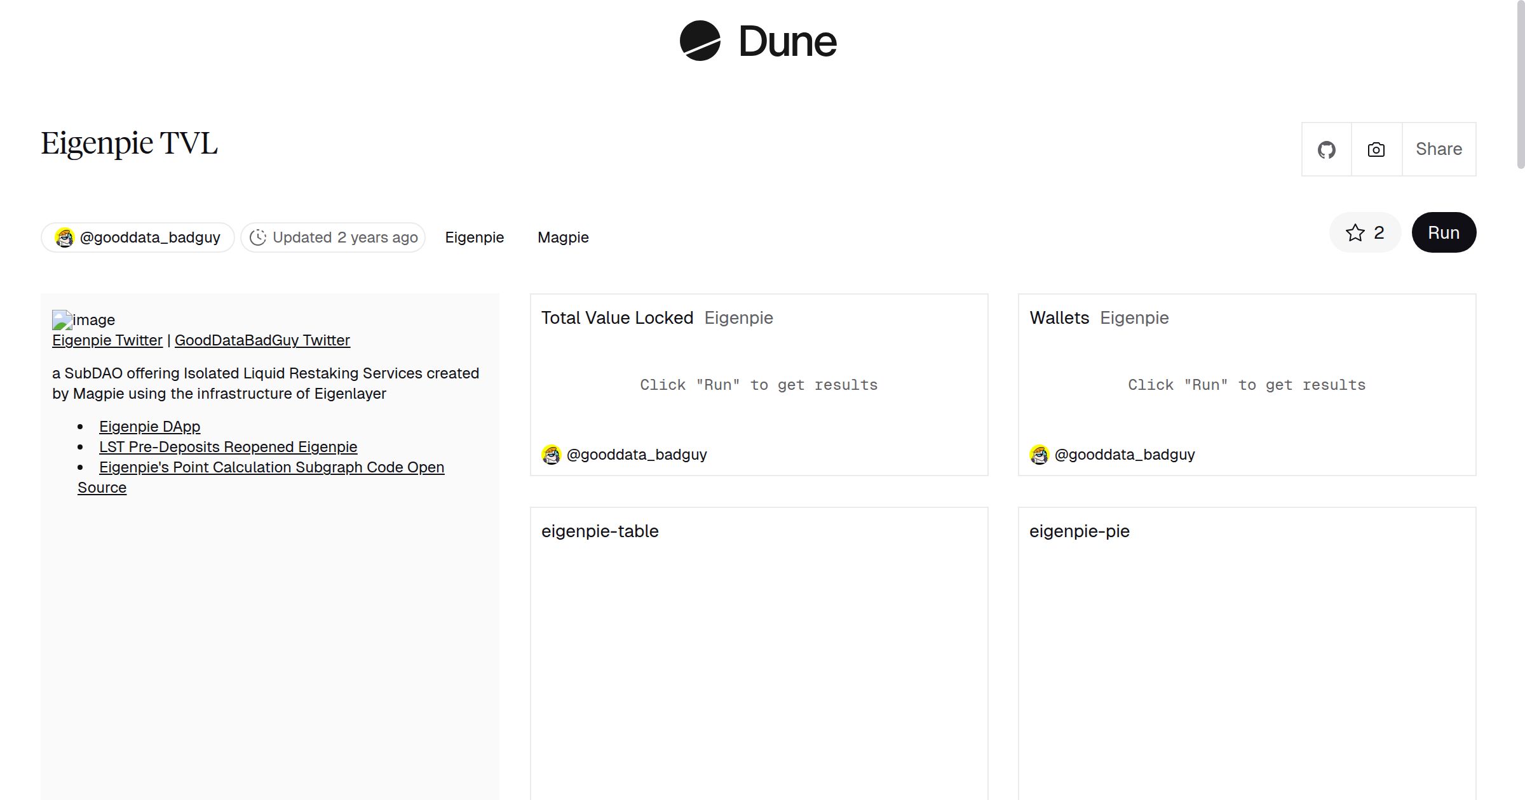This screenshot has height=800, width=1525.
Task: Click the clock icon by Updated
Action: click(257, 237)
